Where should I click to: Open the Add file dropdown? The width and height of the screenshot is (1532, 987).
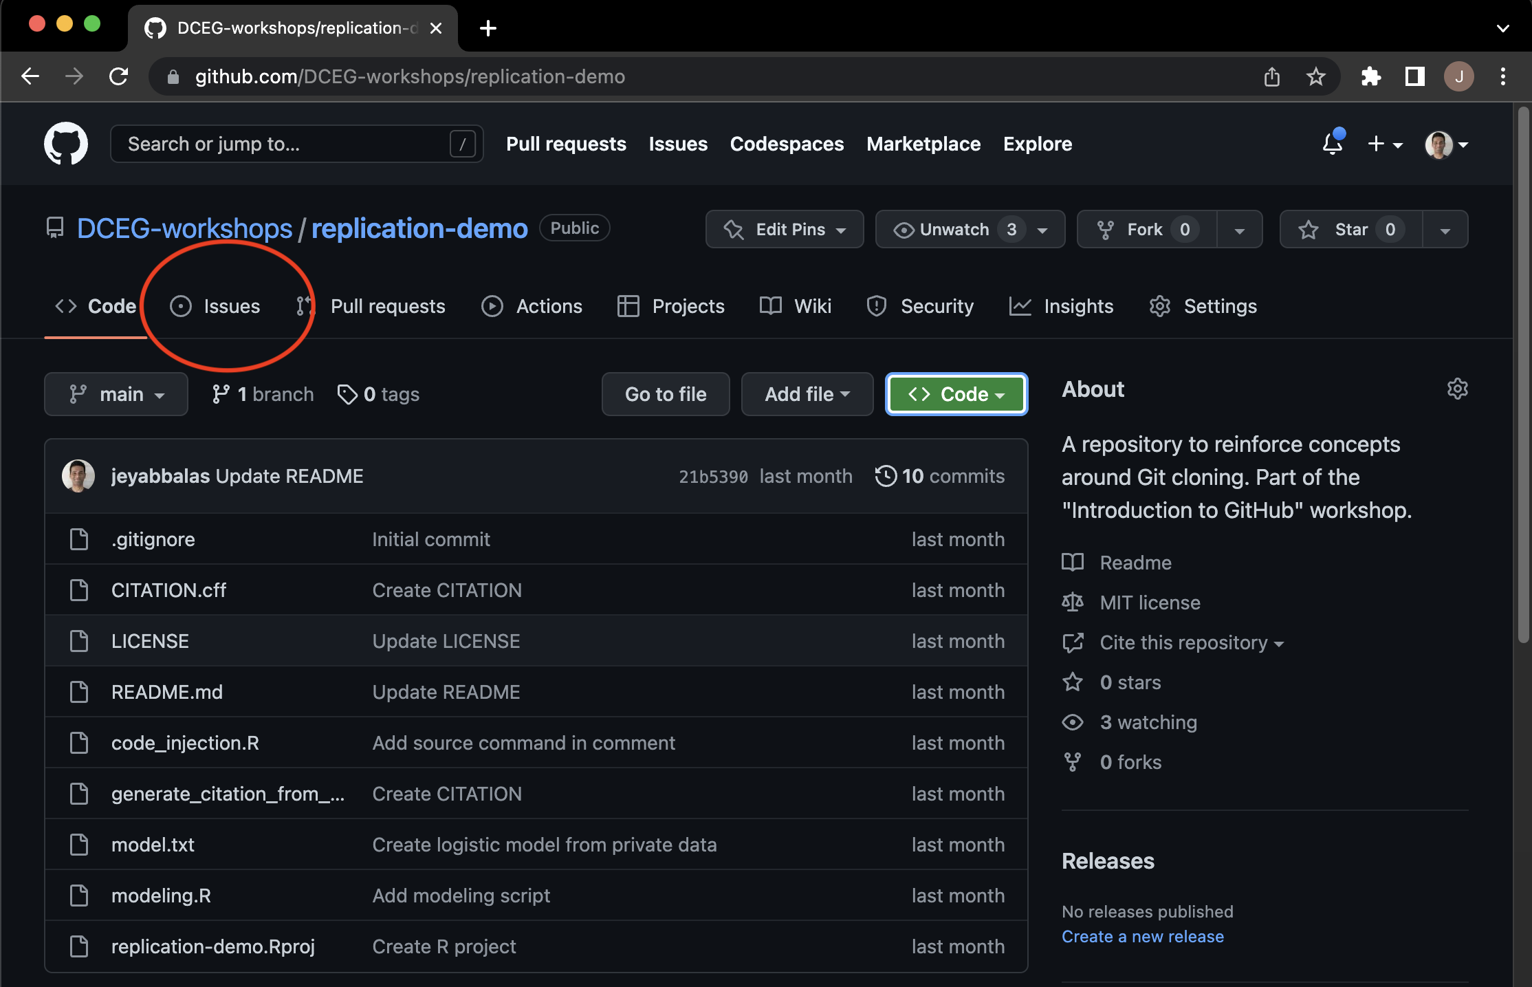pyautogui.click(x=807, y=394)
